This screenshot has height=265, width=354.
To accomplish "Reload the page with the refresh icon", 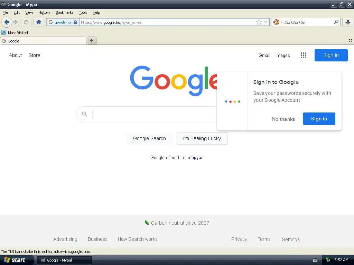I will point(26,22).
